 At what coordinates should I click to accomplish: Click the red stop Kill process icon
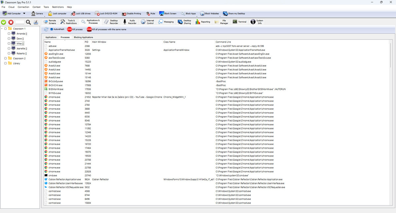(69, 29)
